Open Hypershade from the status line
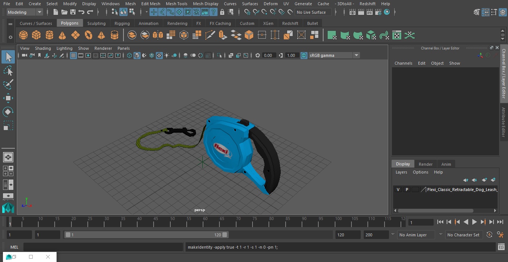Image resolution: width=508 pixels, height=262 pixels. tap(387, 12)
